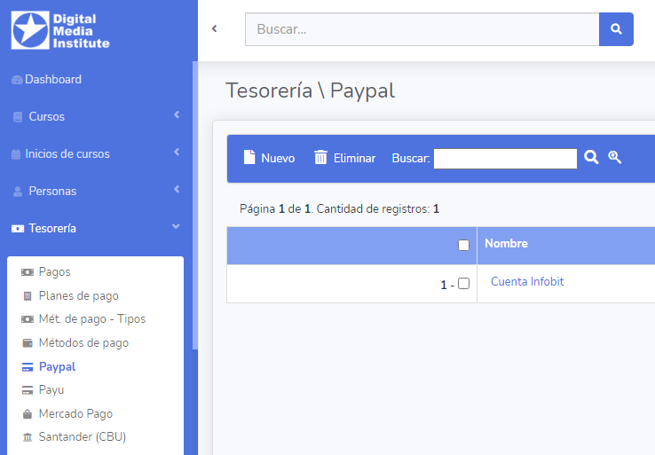Go to Mercado Pago submenu item
The width and height of the screenshot is (655, 455).
tap(75, 413)
